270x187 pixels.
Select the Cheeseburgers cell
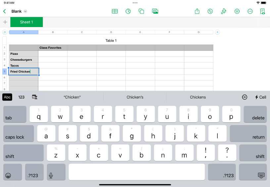tap(23, 60)
